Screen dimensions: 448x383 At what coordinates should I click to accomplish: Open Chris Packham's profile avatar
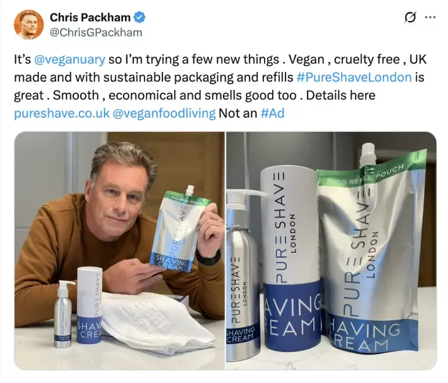[x=28, y=25]
